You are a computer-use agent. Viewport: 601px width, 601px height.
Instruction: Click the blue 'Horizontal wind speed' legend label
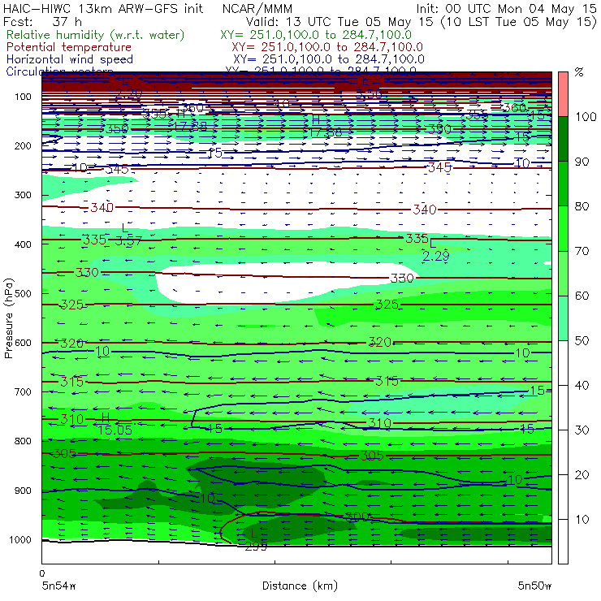click(x=70, y=59)
